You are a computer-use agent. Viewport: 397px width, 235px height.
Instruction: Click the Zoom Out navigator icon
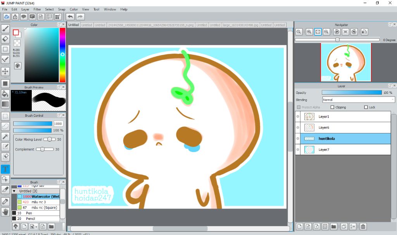(x=326, y=32)
